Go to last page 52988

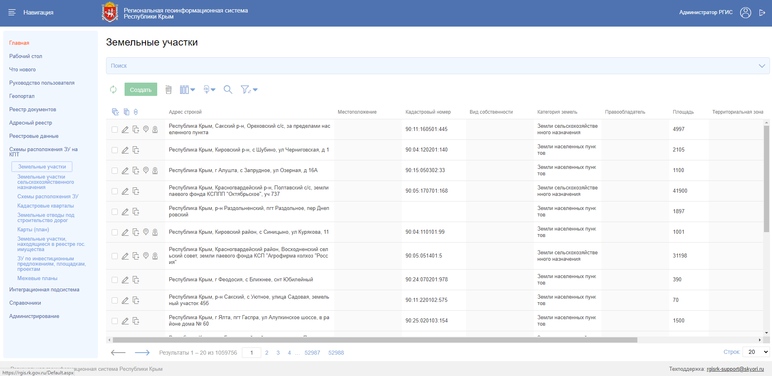click(x=336, y=353)
